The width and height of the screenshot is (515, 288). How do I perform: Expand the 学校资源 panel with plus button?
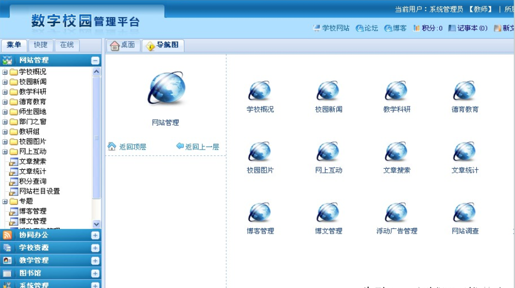(95, 248)
